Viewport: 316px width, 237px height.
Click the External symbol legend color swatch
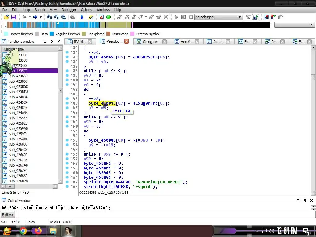pos(132,34)
